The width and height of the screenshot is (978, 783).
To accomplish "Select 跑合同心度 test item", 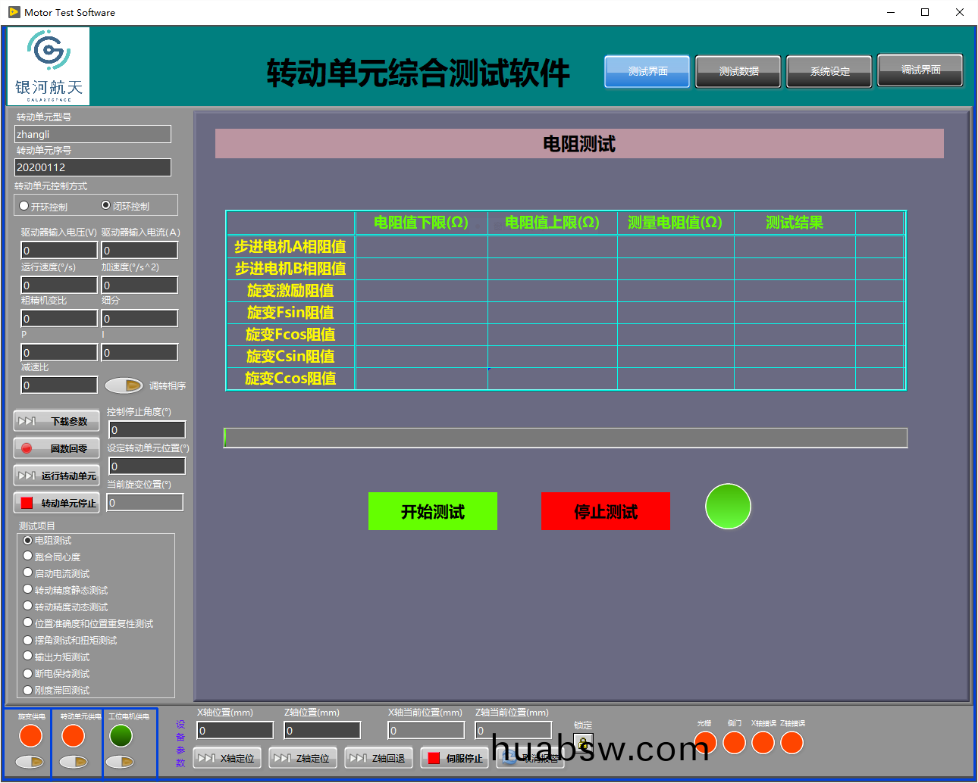I will 28,556.
